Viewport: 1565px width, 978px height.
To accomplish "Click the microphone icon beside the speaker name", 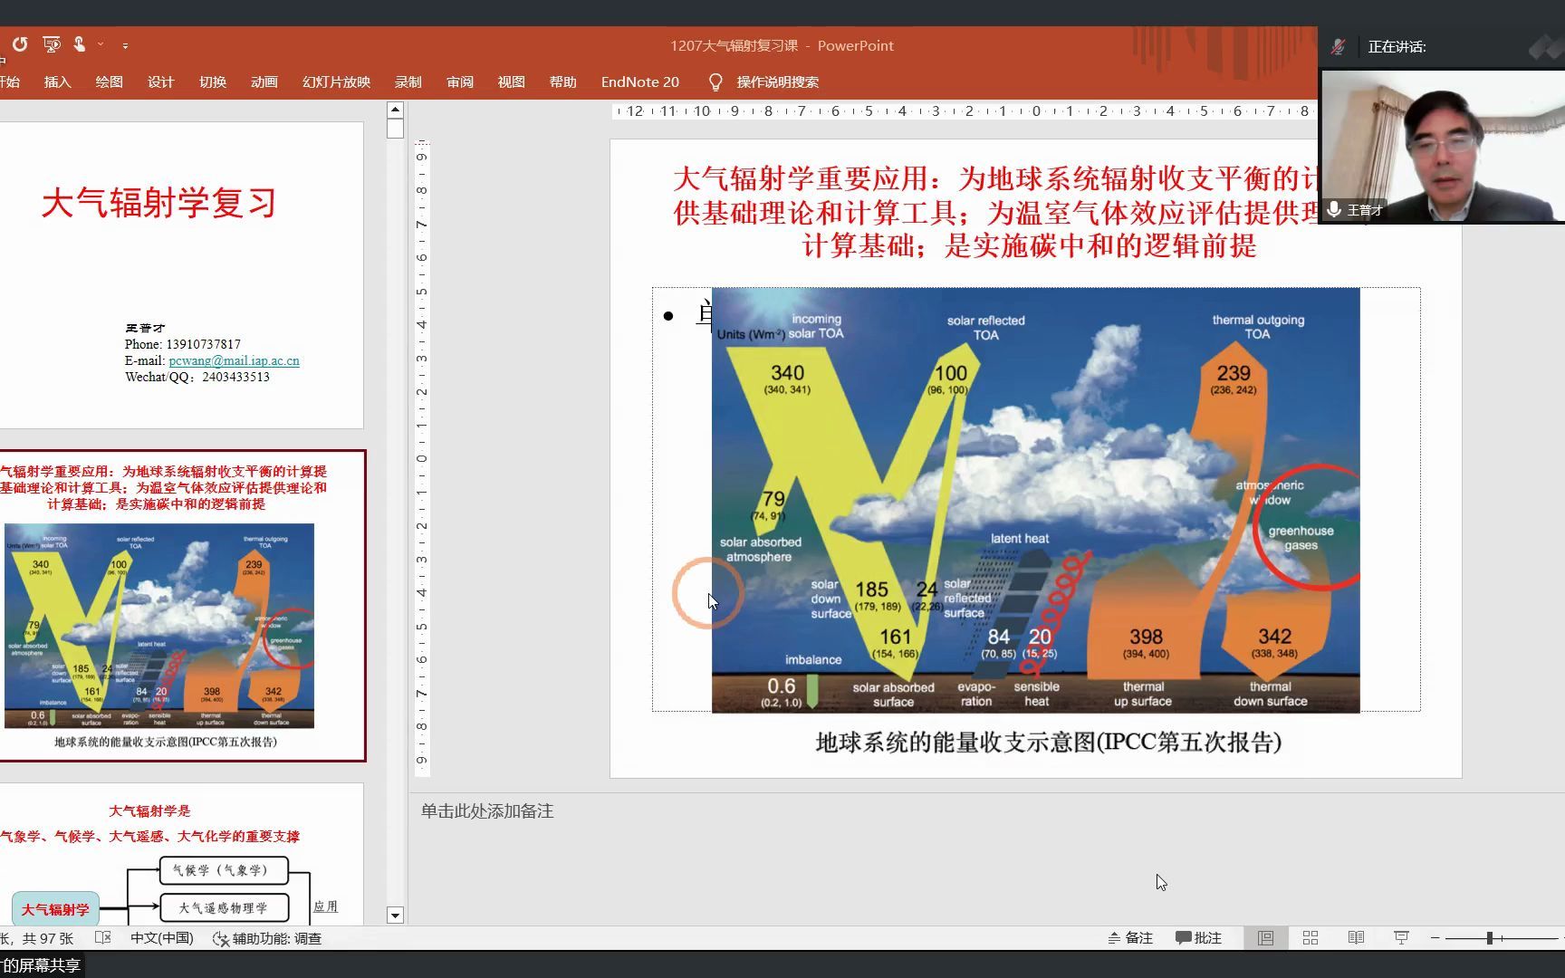I will (x=1334, y=209).
